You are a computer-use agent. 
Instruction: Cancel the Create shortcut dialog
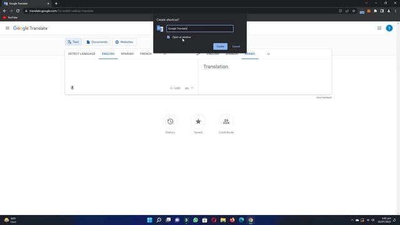click(x=236, y=46)
